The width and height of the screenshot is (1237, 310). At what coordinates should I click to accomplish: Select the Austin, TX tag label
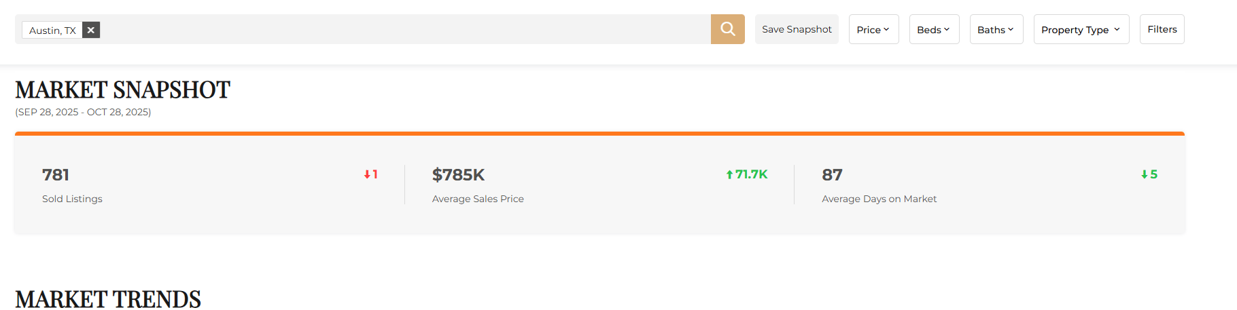click(52, 31)
